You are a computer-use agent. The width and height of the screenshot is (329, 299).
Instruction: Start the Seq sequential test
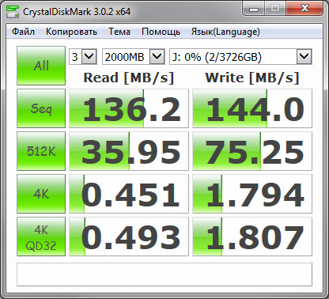click(x=41, y=108)
